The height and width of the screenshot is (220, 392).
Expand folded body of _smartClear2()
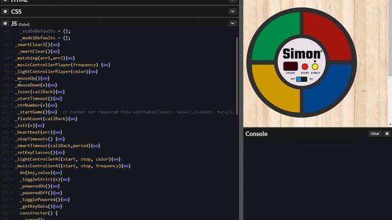click(x=55, y=45)
